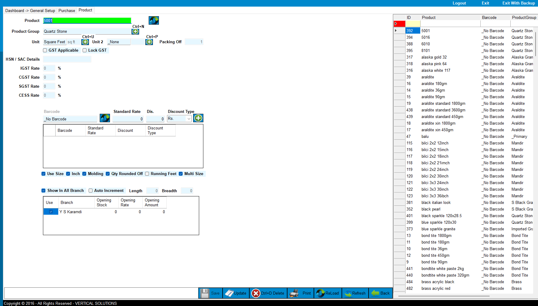Add a new Unit using Ctrl+U plus icon
The height and width of the screenshot is (306, 538).
pos(85,42)
